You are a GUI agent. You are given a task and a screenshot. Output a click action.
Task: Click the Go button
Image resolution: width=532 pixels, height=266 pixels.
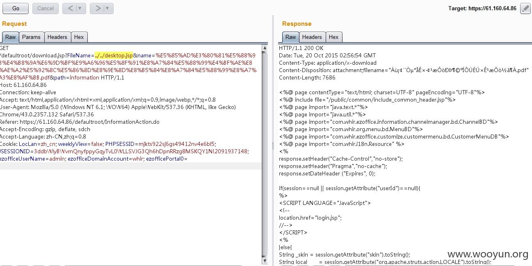point(16,8)
